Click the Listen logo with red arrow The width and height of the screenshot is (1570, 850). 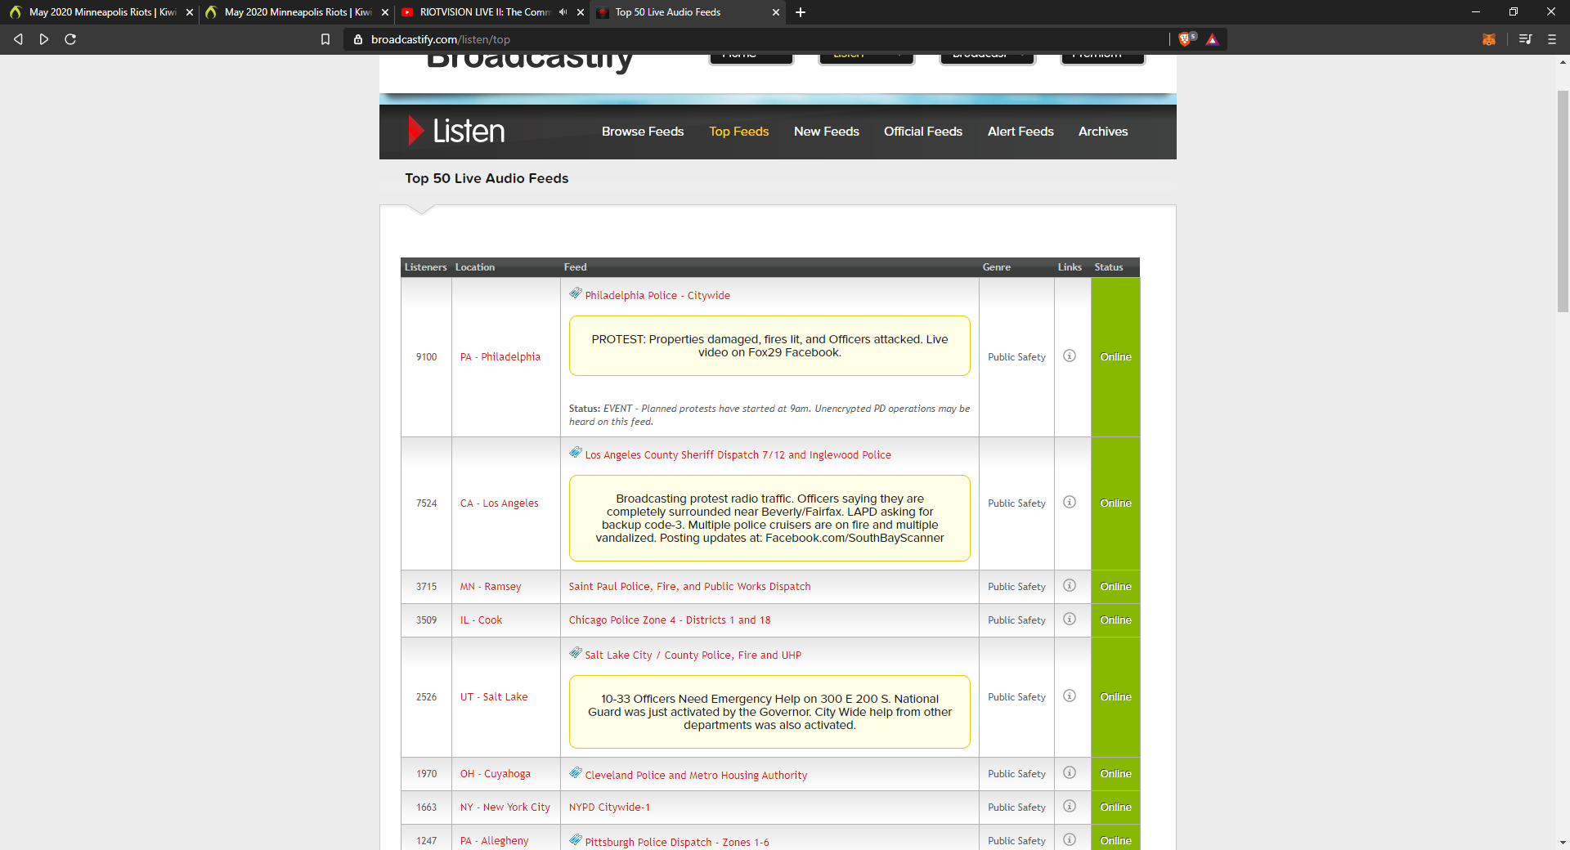tap(456, 131)
